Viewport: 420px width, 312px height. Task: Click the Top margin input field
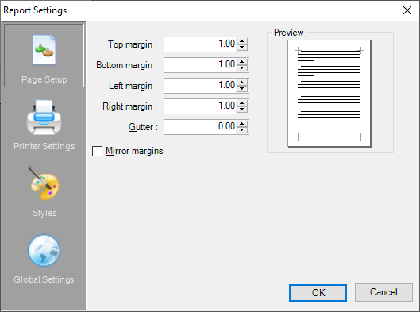coord(200,44)
